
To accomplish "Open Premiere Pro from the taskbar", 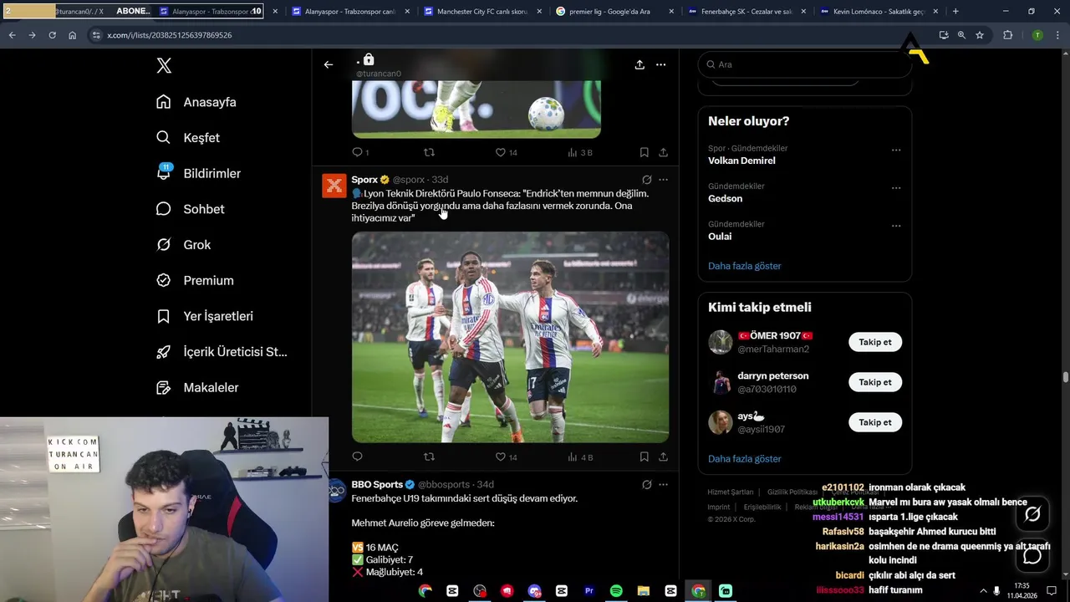I will [588, 591].
